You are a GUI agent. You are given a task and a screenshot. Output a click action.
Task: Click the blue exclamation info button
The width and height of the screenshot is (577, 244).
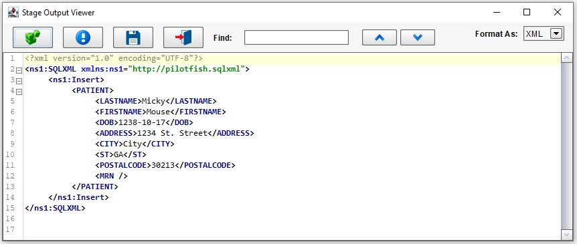point(83,37)
